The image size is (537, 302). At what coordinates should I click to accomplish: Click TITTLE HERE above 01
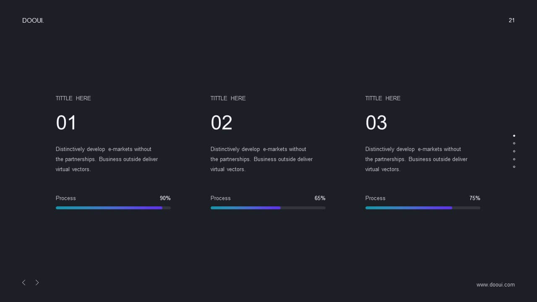pos(73,98)
